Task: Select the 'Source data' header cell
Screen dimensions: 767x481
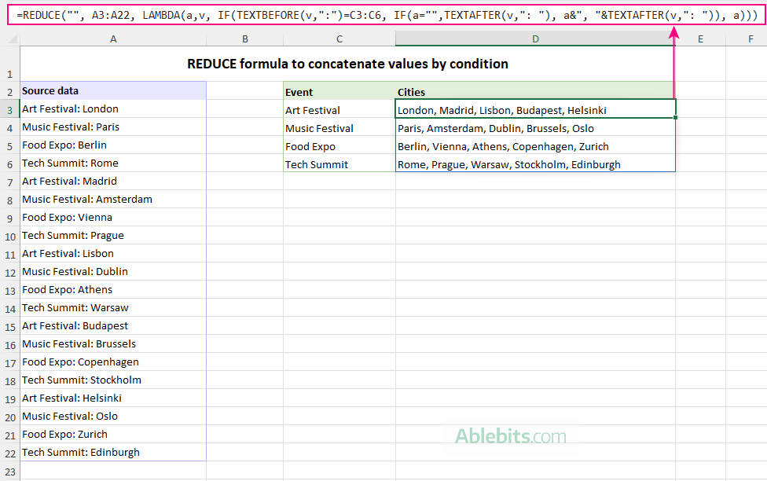Action: coord(113,91)
